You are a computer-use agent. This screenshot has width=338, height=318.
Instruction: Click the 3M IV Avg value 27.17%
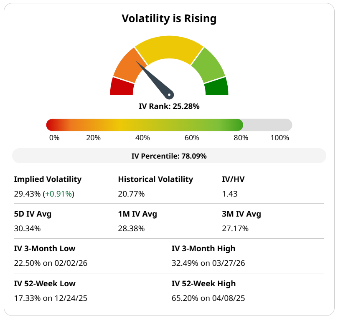click(235, 228)
